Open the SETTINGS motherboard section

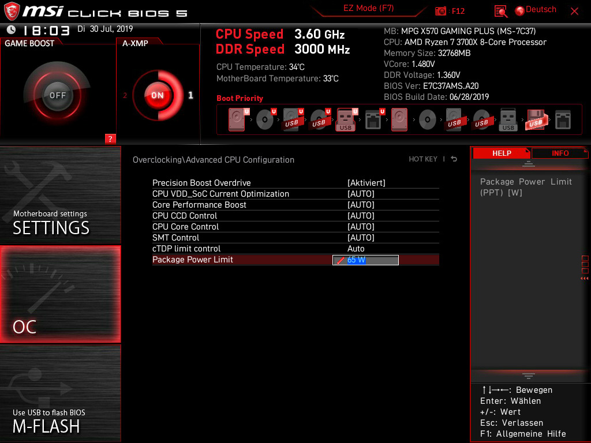(x=60, y=195)
